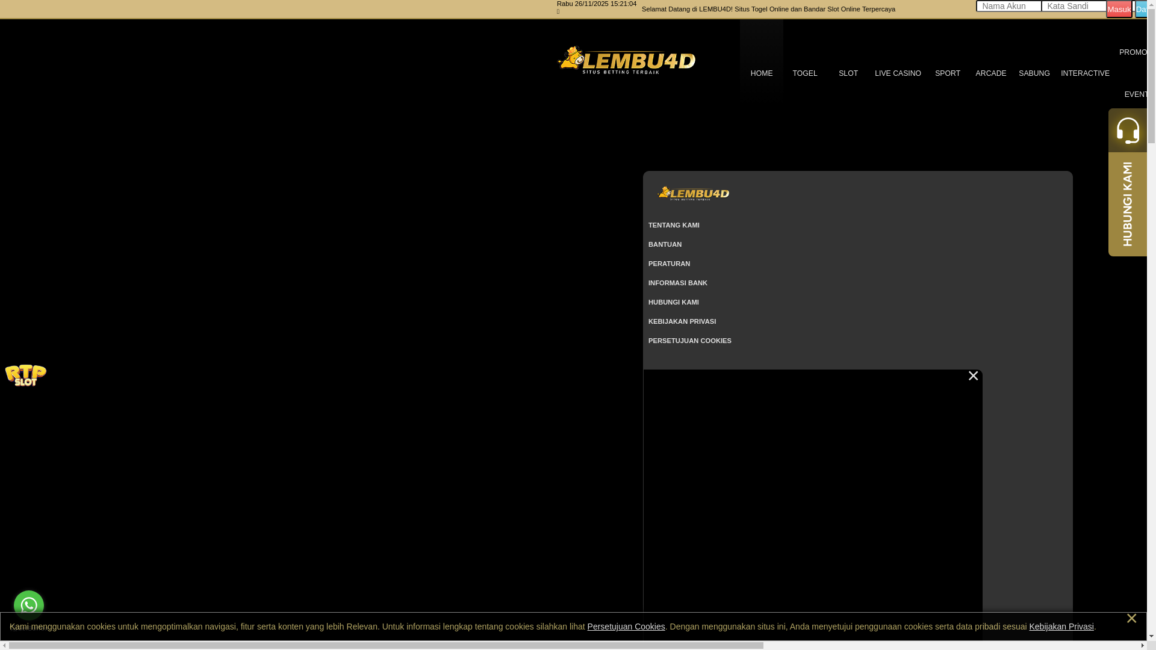Focus the Nama Akun field

pos(1009,6)
